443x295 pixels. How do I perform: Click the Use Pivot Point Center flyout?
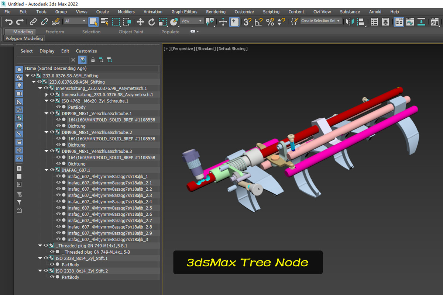click(x=210, y=22)
